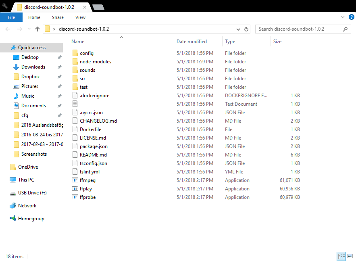The height and width of the screenshot is (261, 356).
Task: Click the pin icon next to Music
Action: [x=60, y=96]
